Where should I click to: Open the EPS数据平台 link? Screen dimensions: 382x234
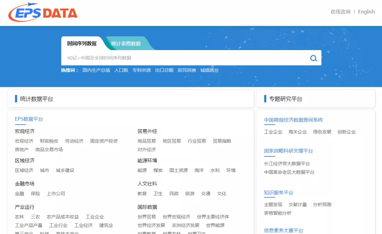point(29,119)
